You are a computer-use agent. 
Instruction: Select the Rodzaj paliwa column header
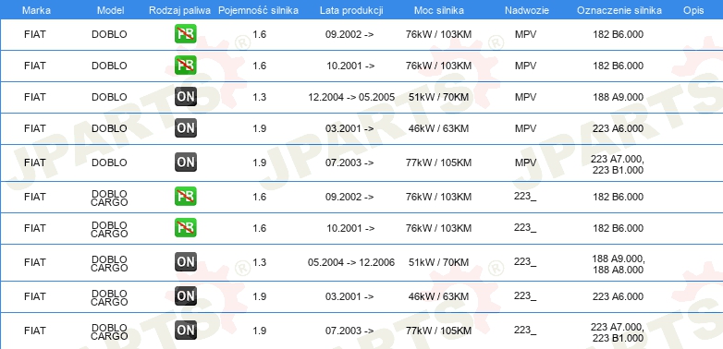coord(180,10)
